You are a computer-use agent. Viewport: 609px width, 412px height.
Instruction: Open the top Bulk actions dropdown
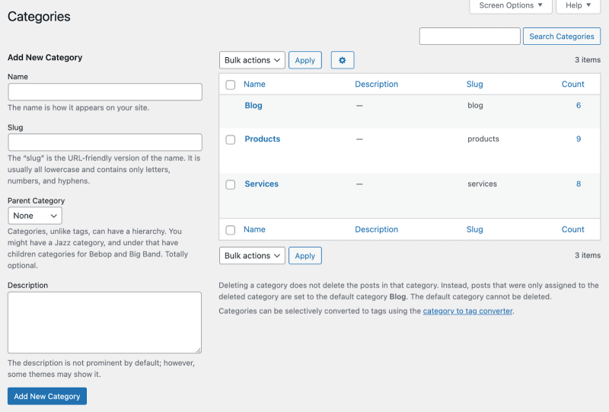click(x=252, y=60)
